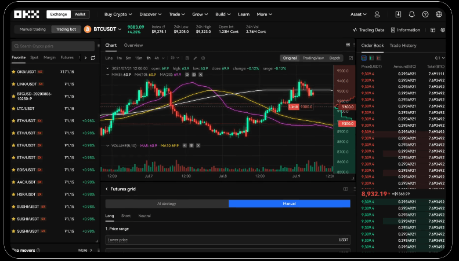The height and width of the screenshot is (261, 459).
Task: Select the Spot pairs tab
Action: [34, 57]
